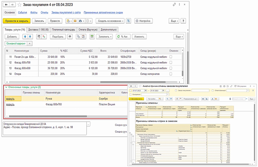Click the copy rows icon in the goods toolbar
The height and width of the screenshot is (167, 258).
[x=78, y=37]
